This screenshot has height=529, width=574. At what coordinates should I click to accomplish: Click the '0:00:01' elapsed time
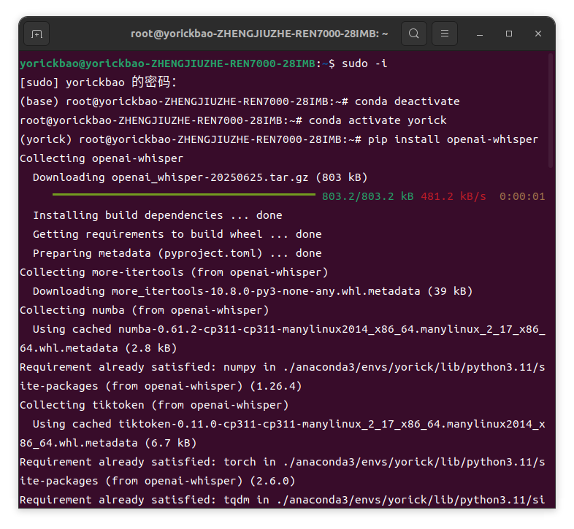coord(522,196)
